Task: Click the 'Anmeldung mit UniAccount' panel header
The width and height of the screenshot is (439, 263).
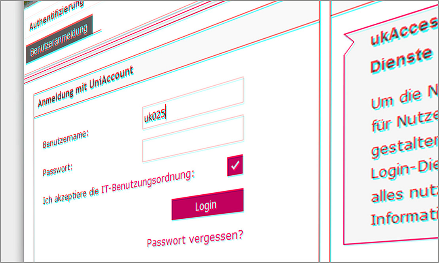Action: click(x=85, y=86)
